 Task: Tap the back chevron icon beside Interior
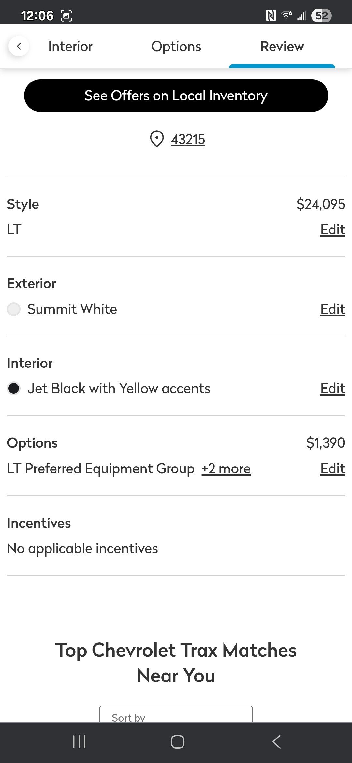[19, 46]
